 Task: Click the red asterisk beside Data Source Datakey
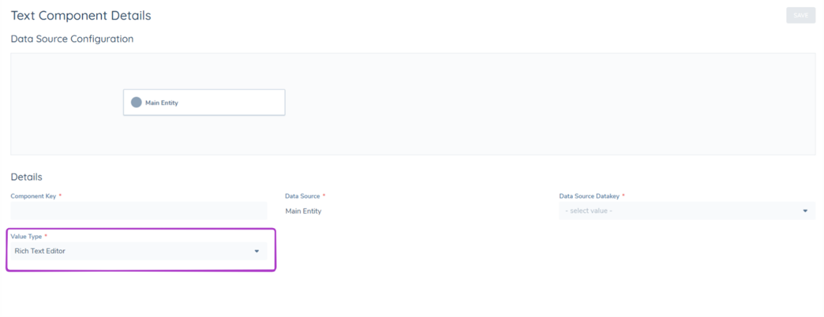pyautogui.click(x=623, y=196)
